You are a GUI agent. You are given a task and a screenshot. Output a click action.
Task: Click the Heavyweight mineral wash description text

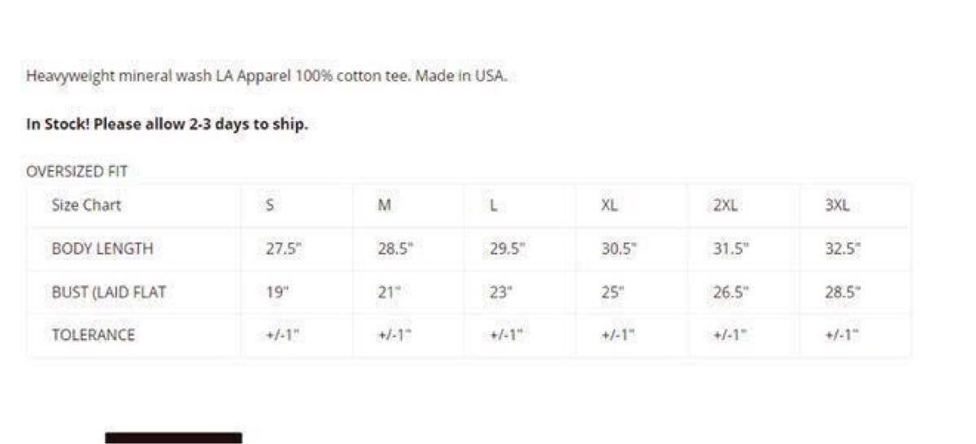click(266, 76)
